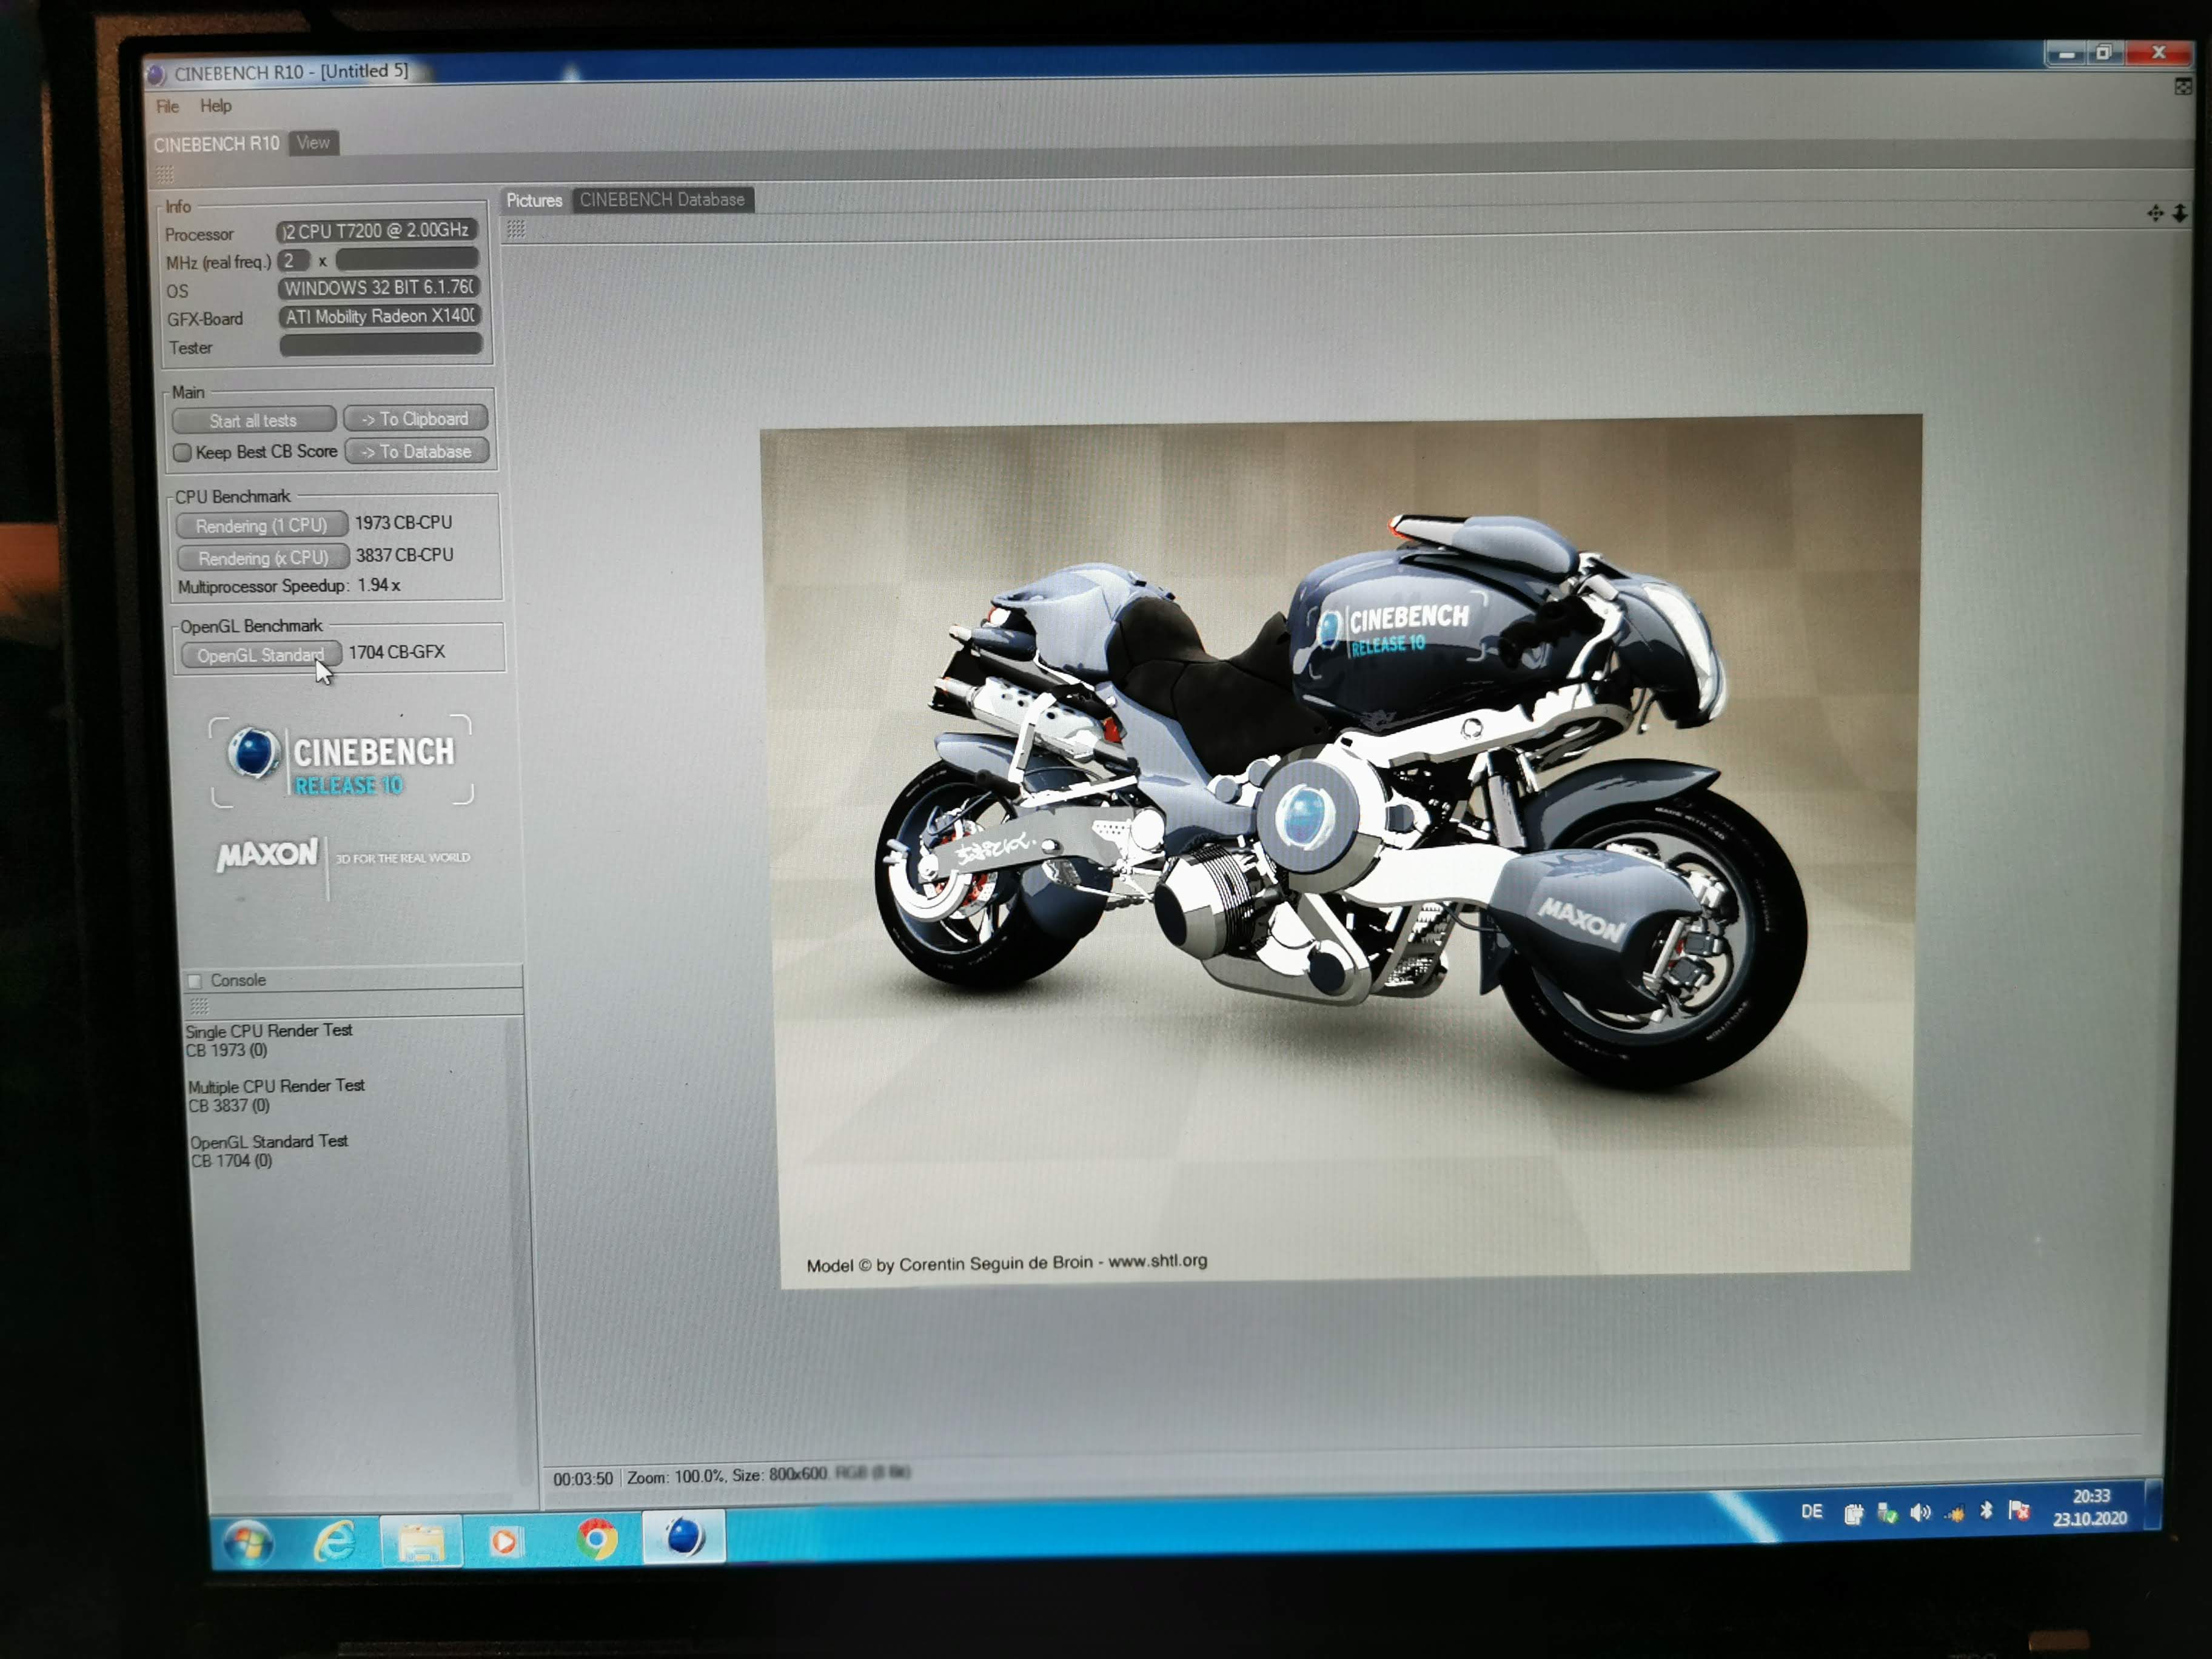
Task: Launch Windows Media Player taskbar icon
Action: pyautogui.click(x=506, y=1541)
